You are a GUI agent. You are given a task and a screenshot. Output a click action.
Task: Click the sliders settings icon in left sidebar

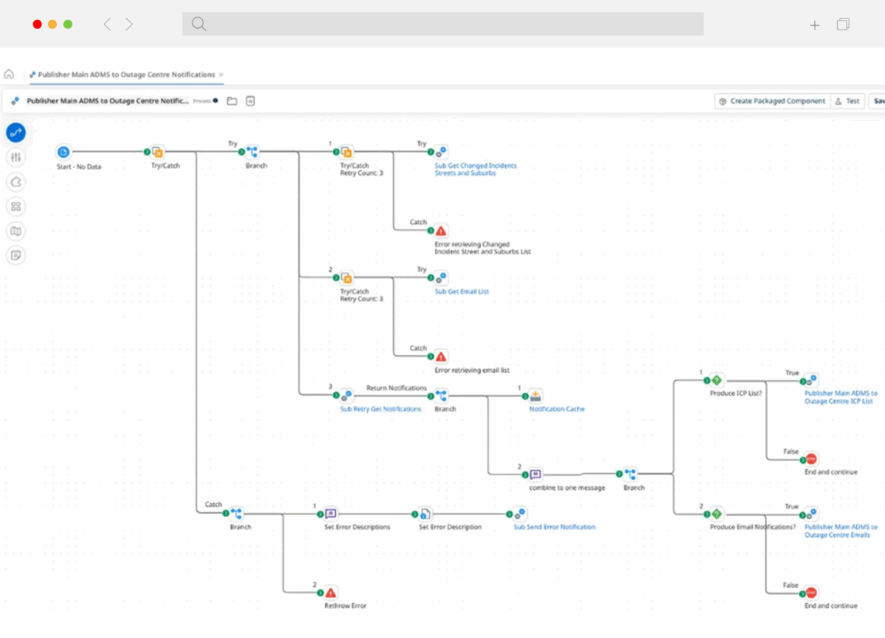click(16, 157)
